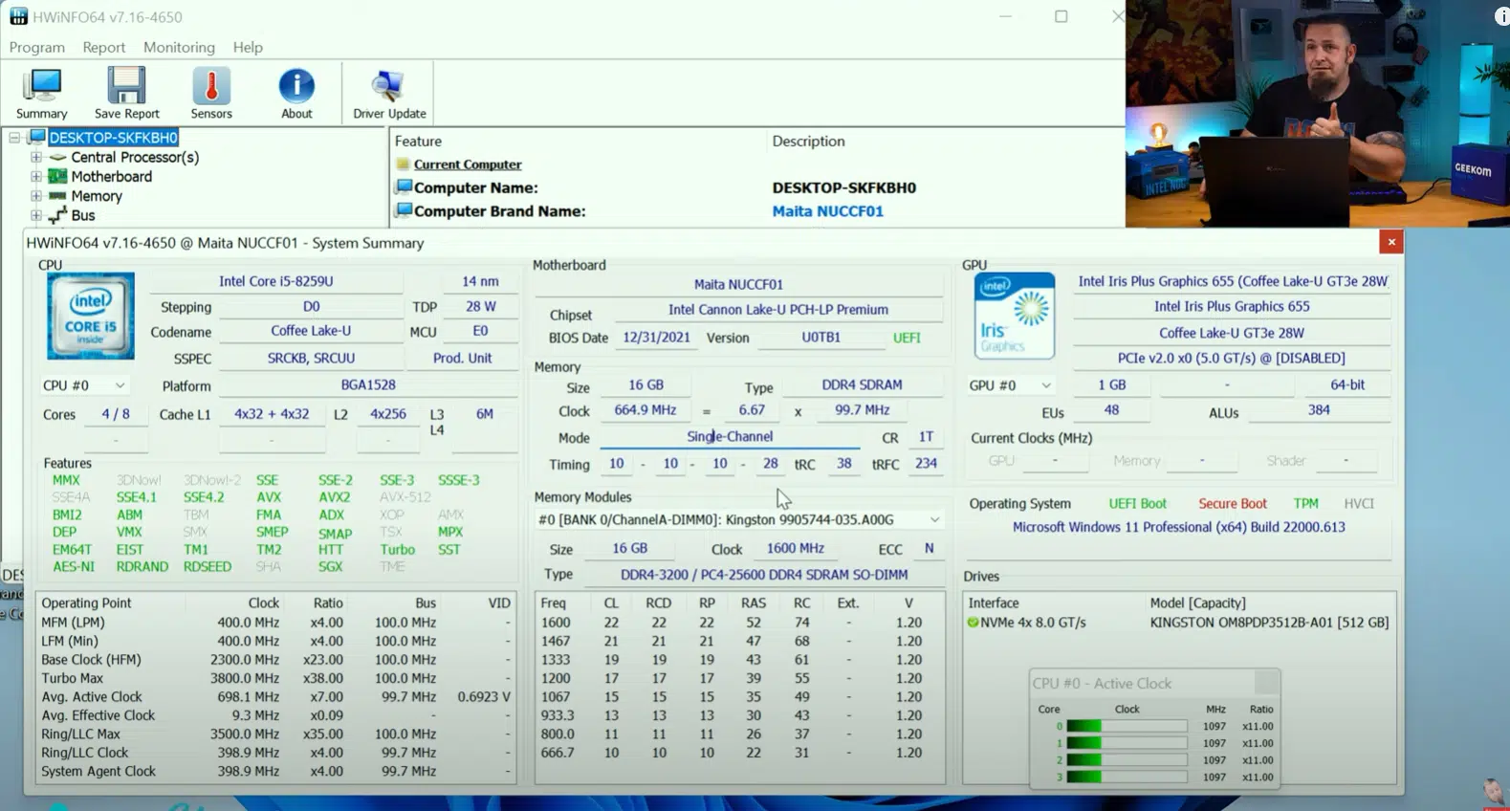
Task: Expand the Central Processor(s) tree node
Action: click(36, 157)
